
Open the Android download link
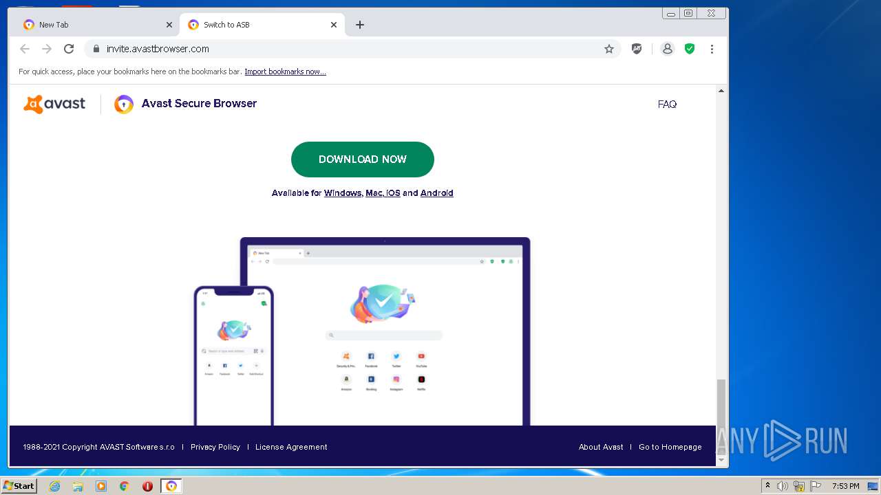tap(437, 193)
